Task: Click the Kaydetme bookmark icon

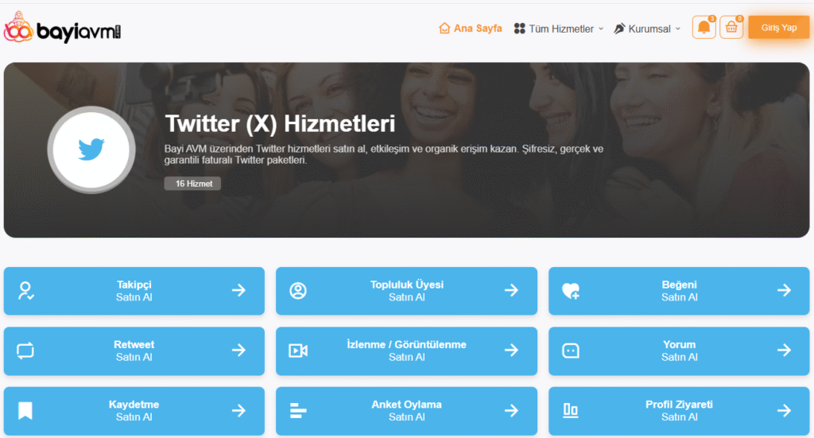Action: 25,410
